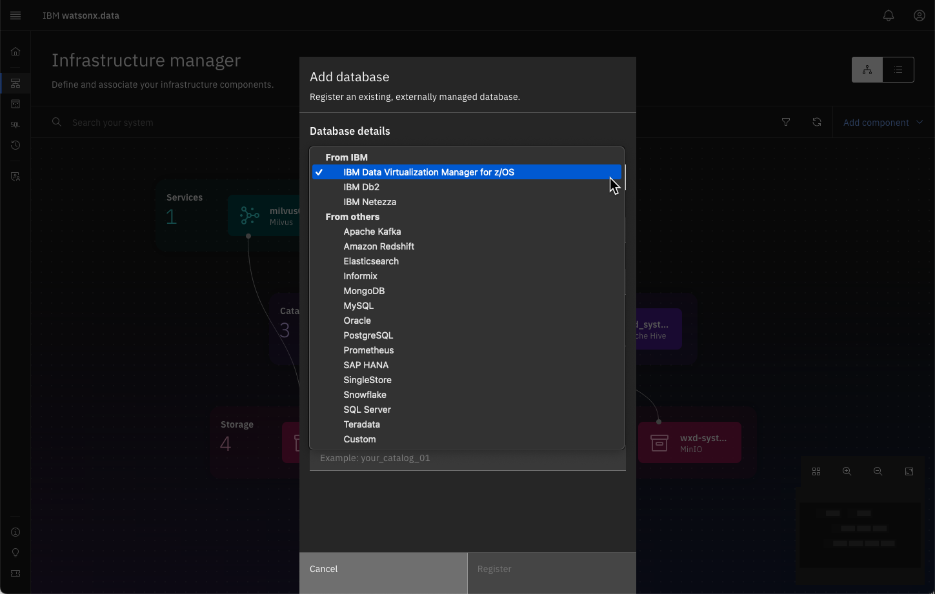Choose SAP HANA option
Image resolution: width=935 pixels, height=594 pixels.
coord(467,365)
